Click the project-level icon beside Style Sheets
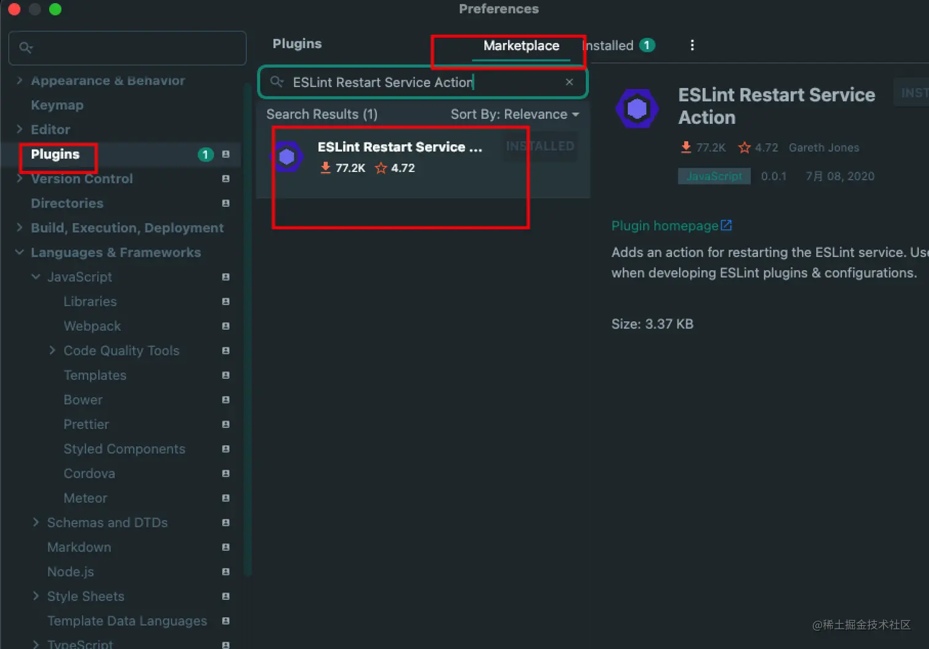The height and width of the screenshot is (649, 929). [225, 596]
